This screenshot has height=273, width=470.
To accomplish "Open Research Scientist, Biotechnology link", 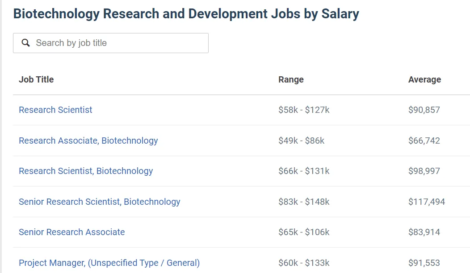I will click(x=86, y=171).
